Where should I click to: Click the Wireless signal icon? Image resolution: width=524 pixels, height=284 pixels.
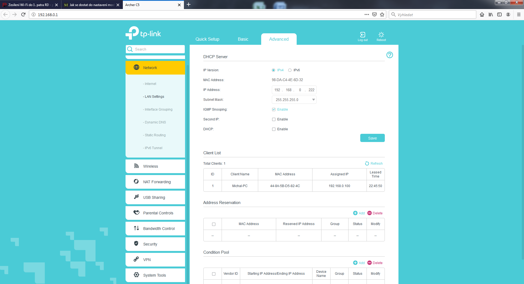point(136,166)
